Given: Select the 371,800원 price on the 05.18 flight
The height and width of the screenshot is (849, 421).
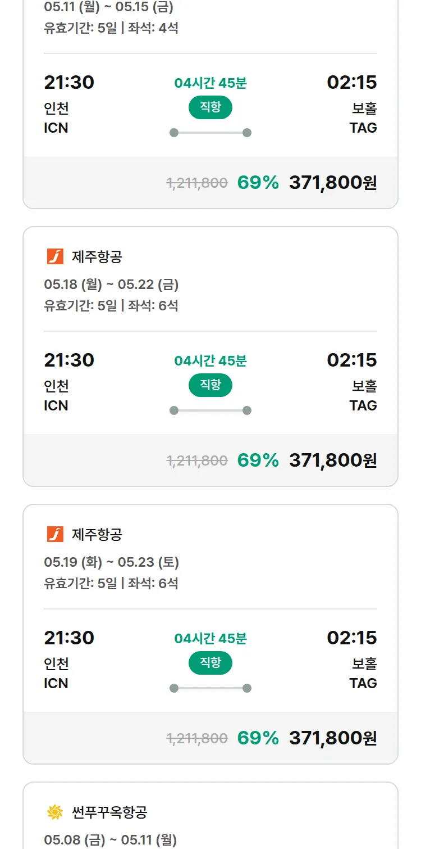Looking at the screenshot, I should (333, 460).
